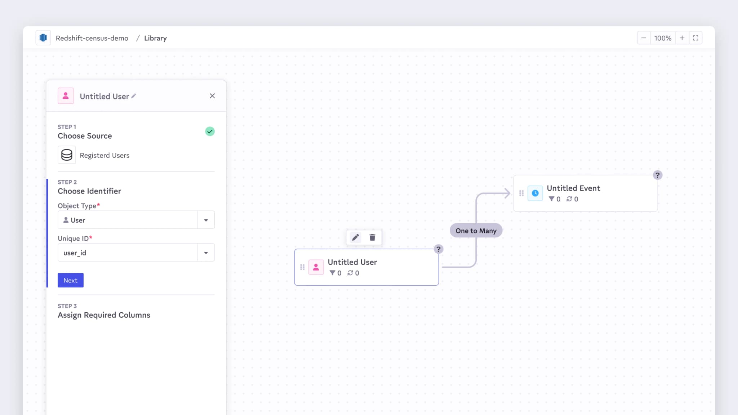Click the zoom out minus button

[x=644, y=38]
